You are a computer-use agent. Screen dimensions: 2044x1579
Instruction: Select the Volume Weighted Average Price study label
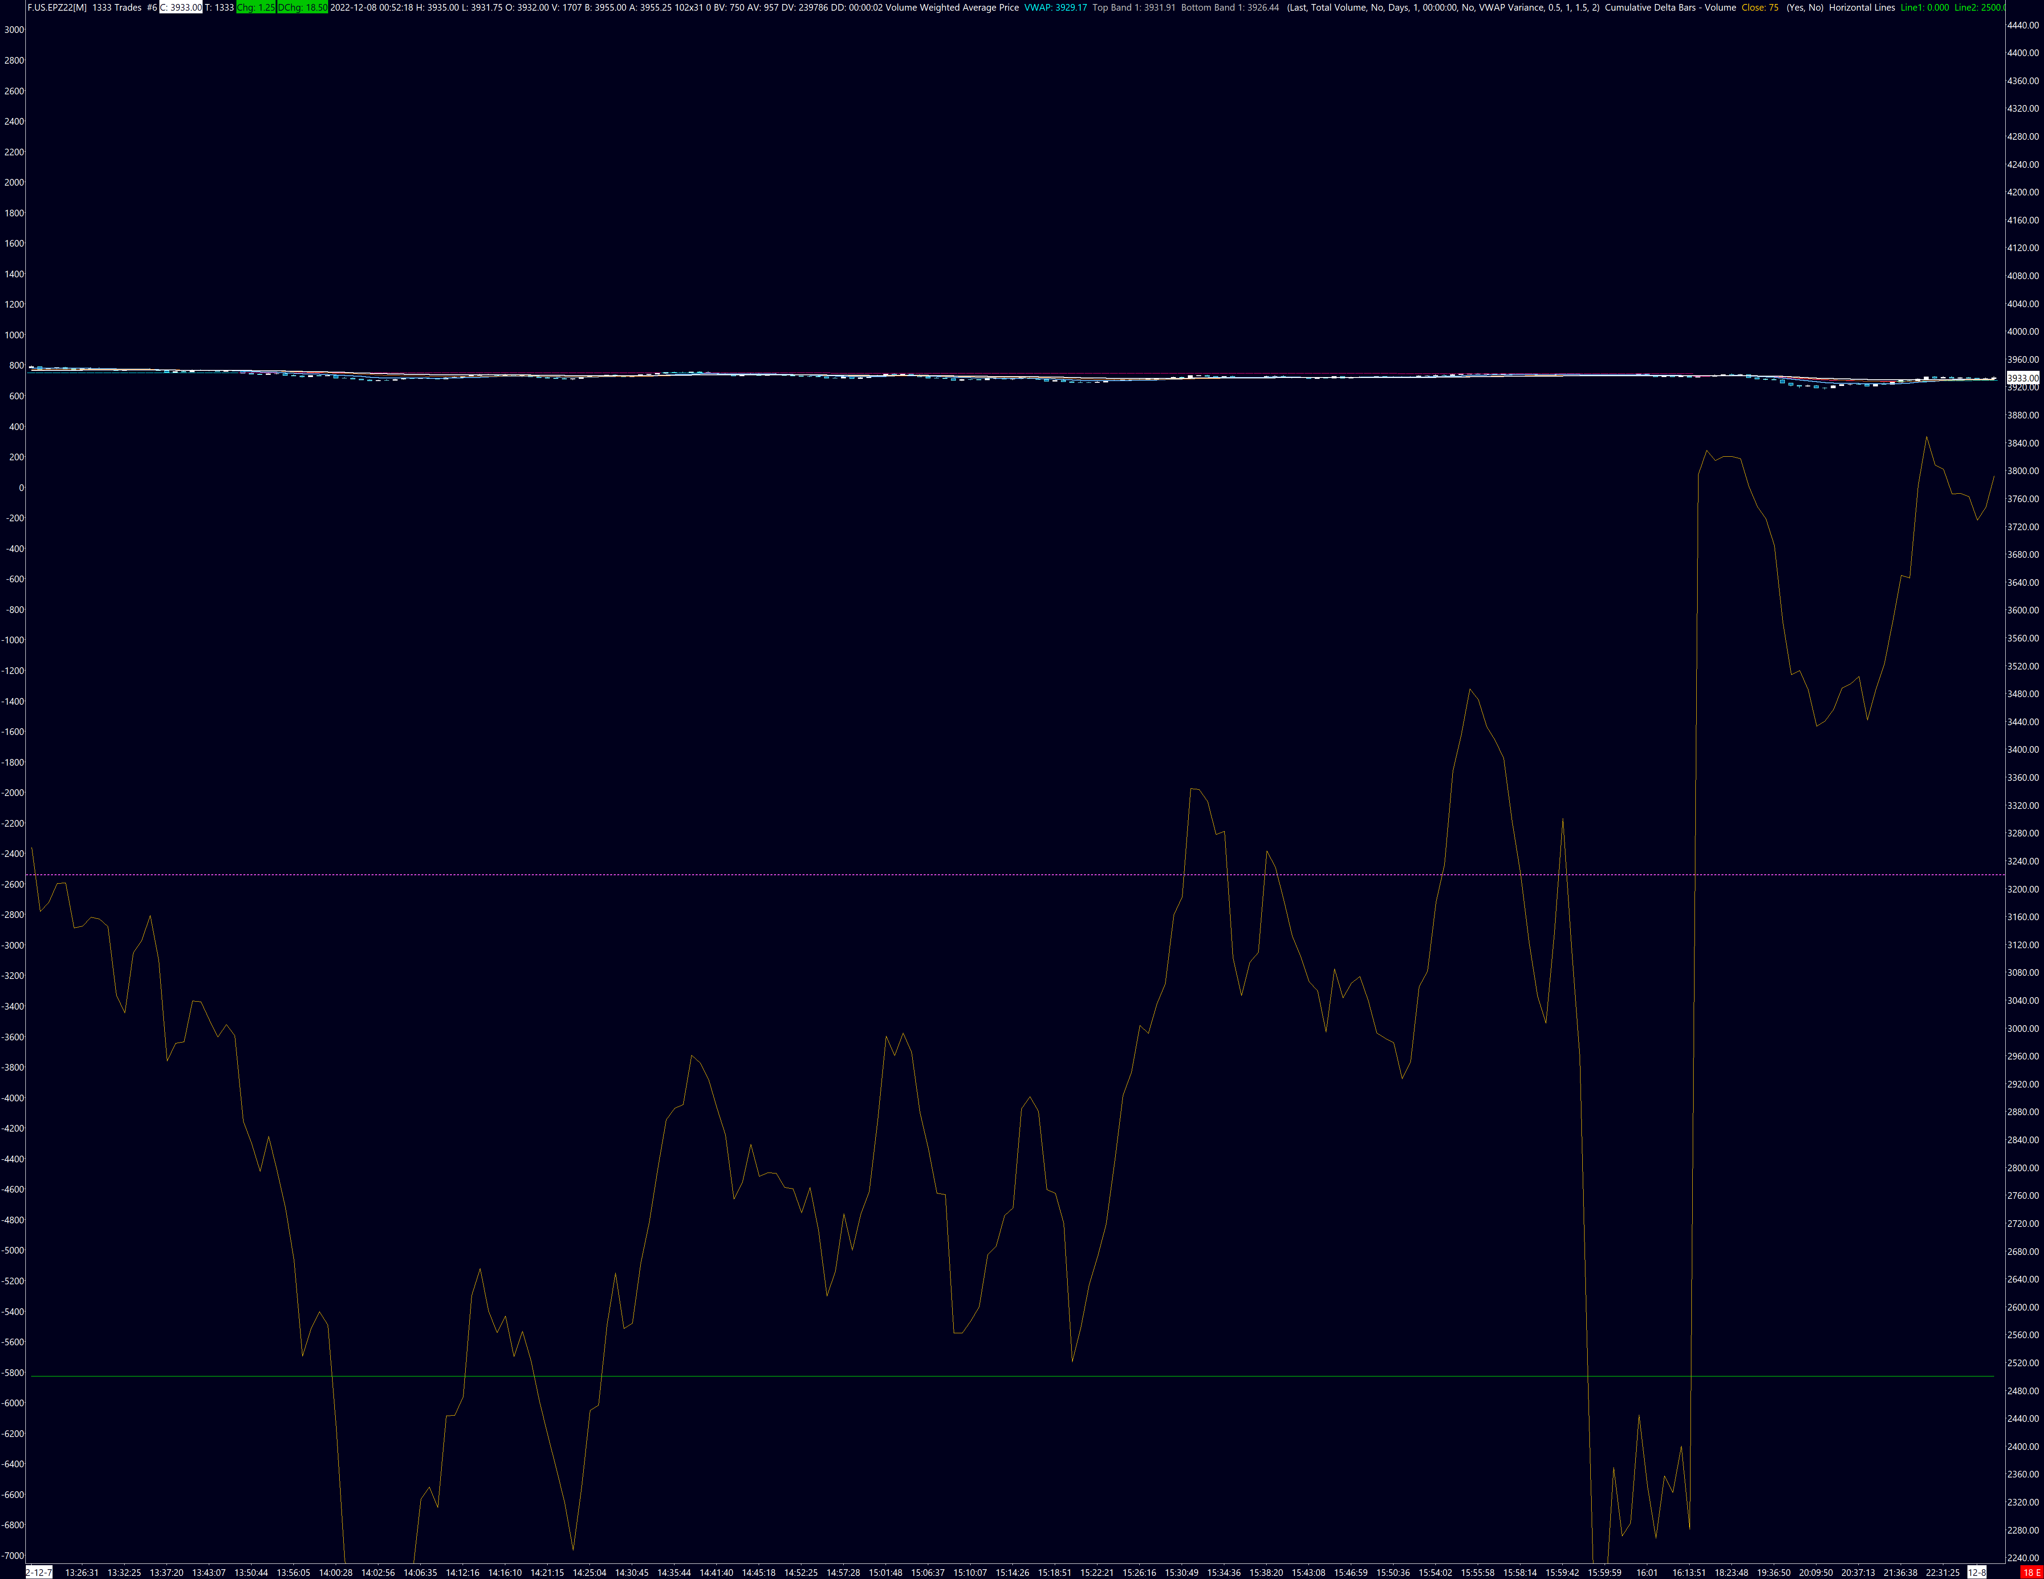(953, 8)
